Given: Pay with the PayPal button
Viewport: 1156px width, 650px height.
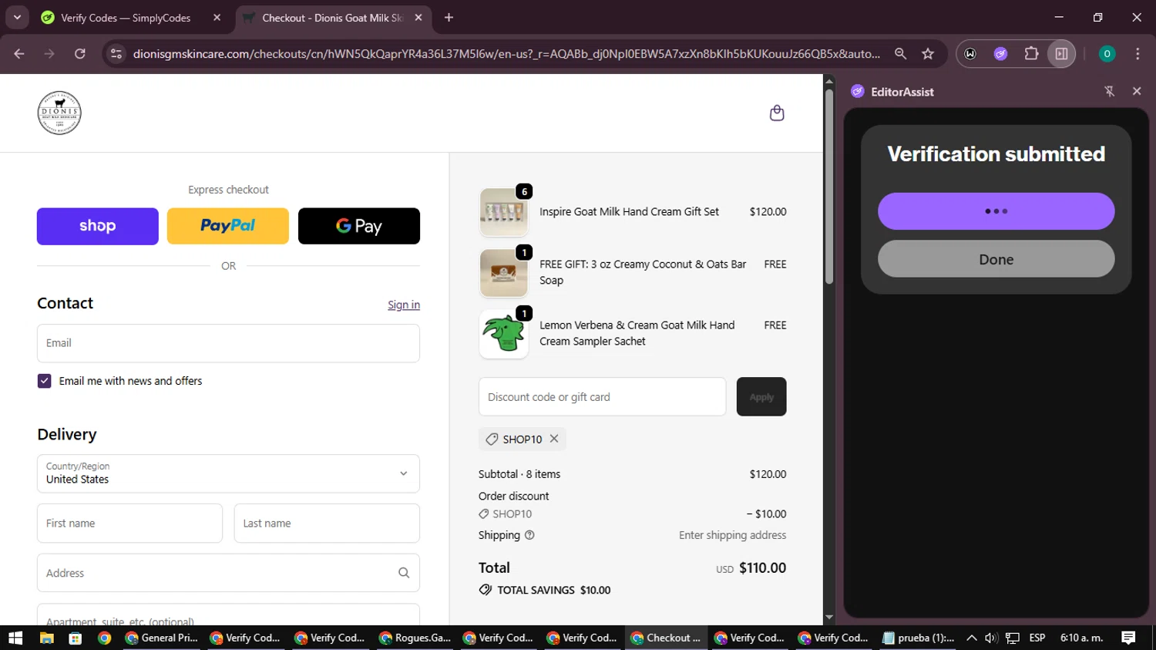Looking at the screenshot, I should 228,226.
